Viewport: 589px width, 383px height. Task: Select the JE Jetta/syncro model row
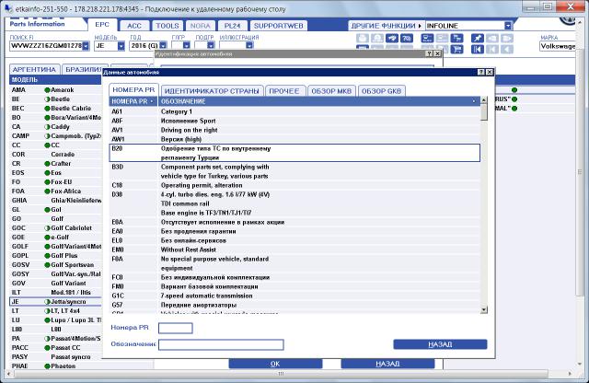click(55, 302)
